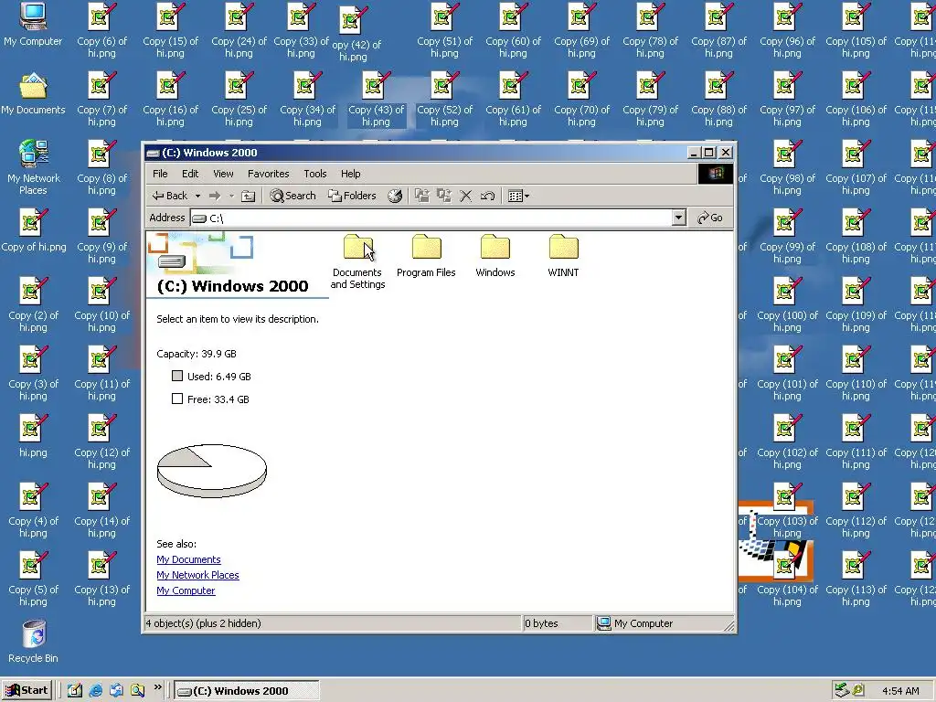
Task: Click the Move To toolbar icon
Action: (x=422, y=196)
